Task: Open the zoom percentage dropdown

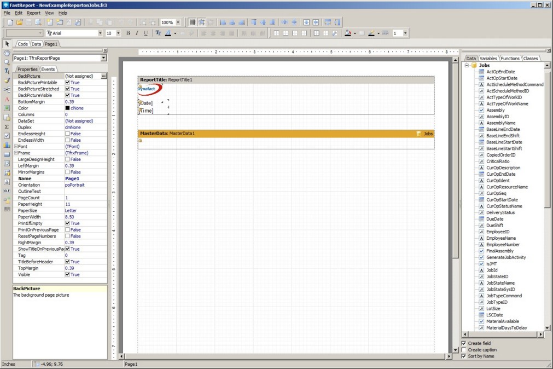Action: pos(177,22)
